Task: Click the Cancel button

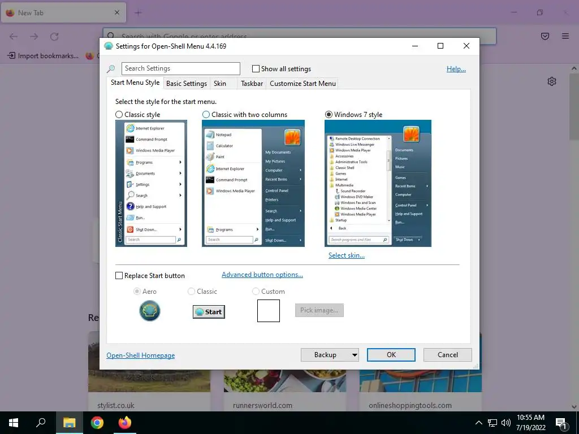Action: (x=448, y=355)
